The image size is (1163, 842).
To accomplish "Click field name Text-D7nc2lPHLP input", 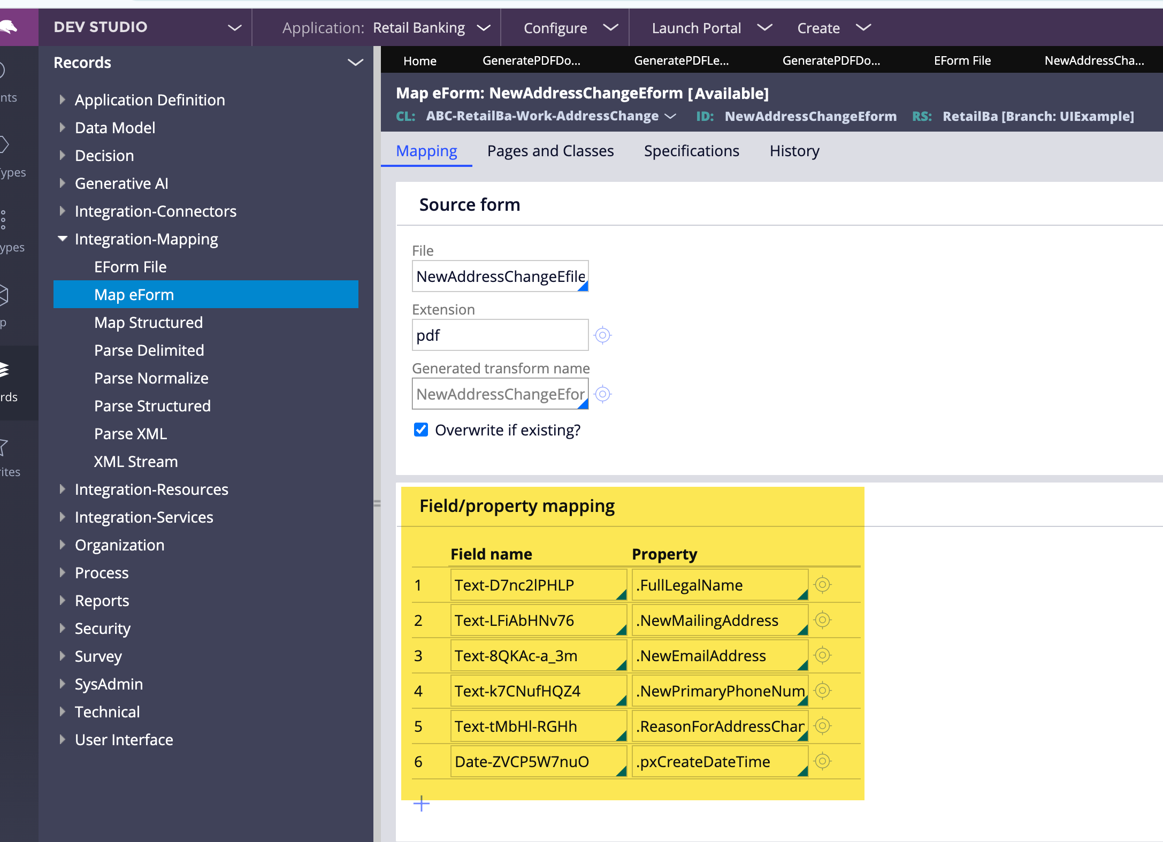I will tap(539, 585).
